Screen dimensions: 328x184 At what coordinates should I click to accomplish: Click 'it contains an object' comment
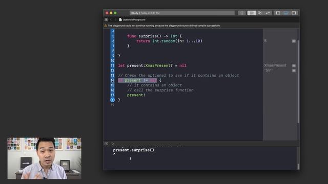pyautogui.click(x=154, y=85)
